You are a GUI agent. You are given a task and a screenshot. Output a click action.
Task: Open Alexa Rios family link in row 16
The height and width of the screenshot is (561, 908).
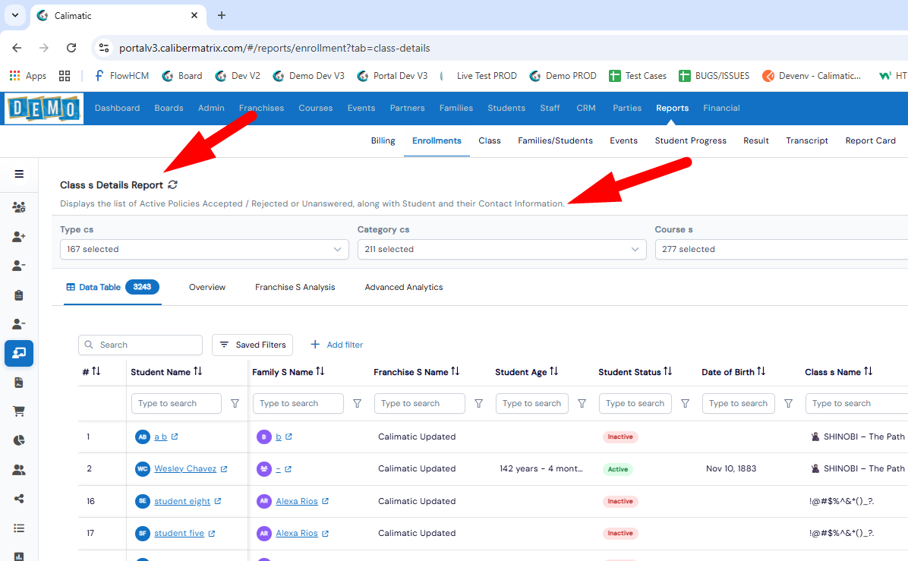pyautogui.click(x=297, y=501)
